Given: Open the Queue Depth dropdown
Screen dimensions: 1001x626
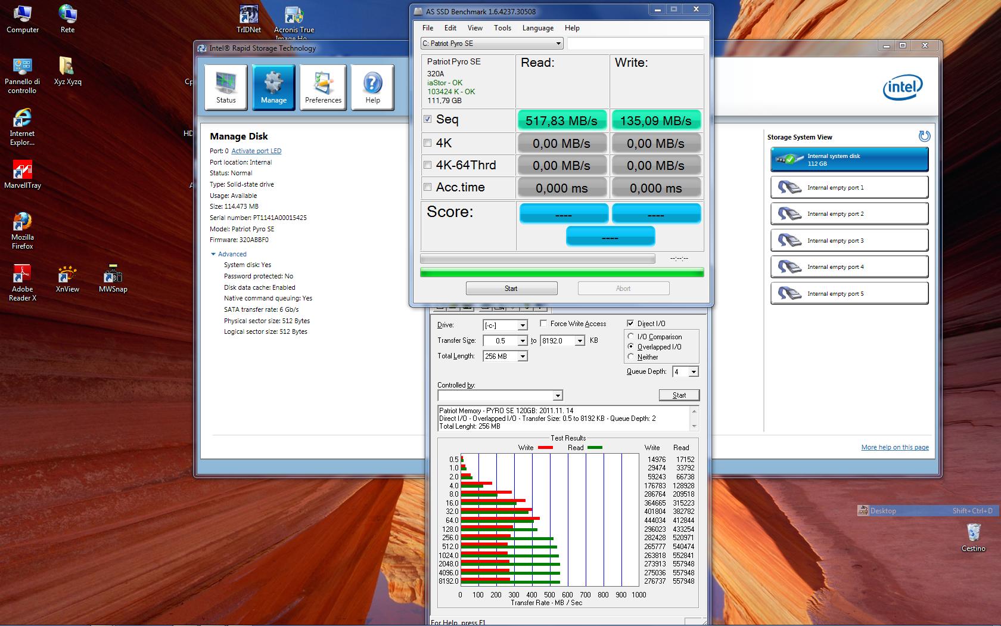Looking at the screenshot, I should [685, 371].
